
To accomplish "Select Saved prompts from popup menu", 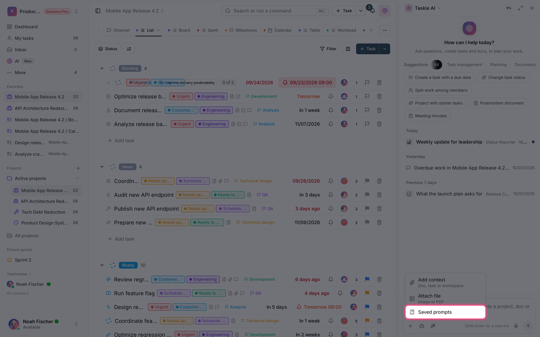I will [445, 312].
